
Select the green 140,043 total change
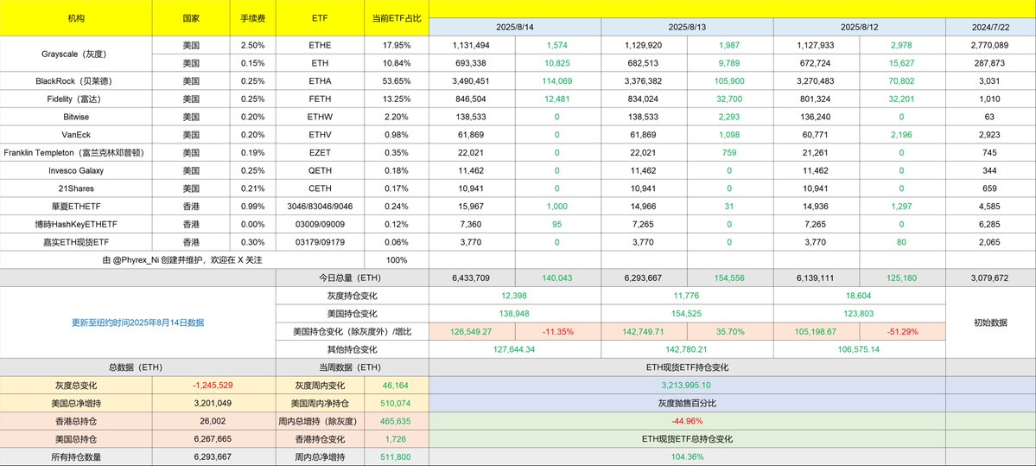[557, 278]
